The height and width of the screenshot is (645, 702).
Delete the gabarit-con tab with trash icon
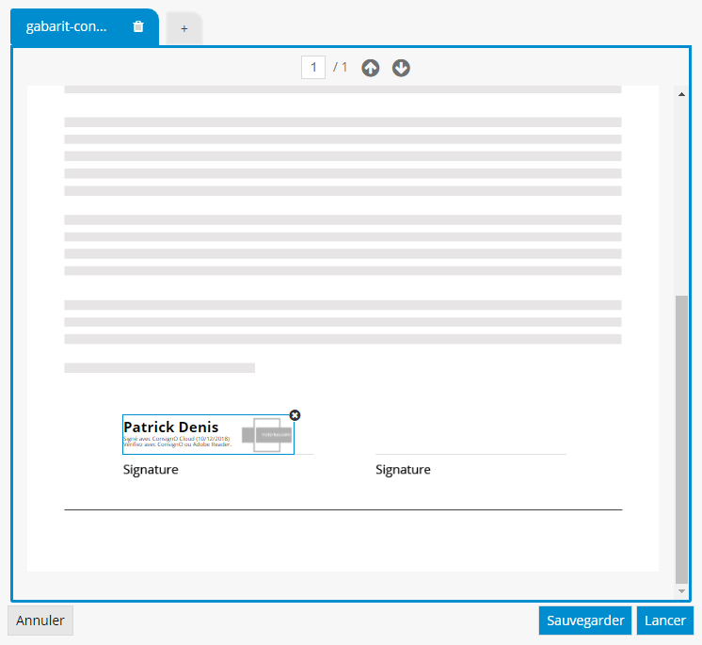coord(138,27)
